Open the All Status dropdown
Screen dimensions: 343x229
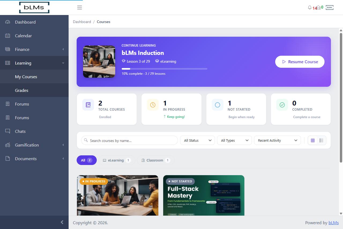click(197, 140)
